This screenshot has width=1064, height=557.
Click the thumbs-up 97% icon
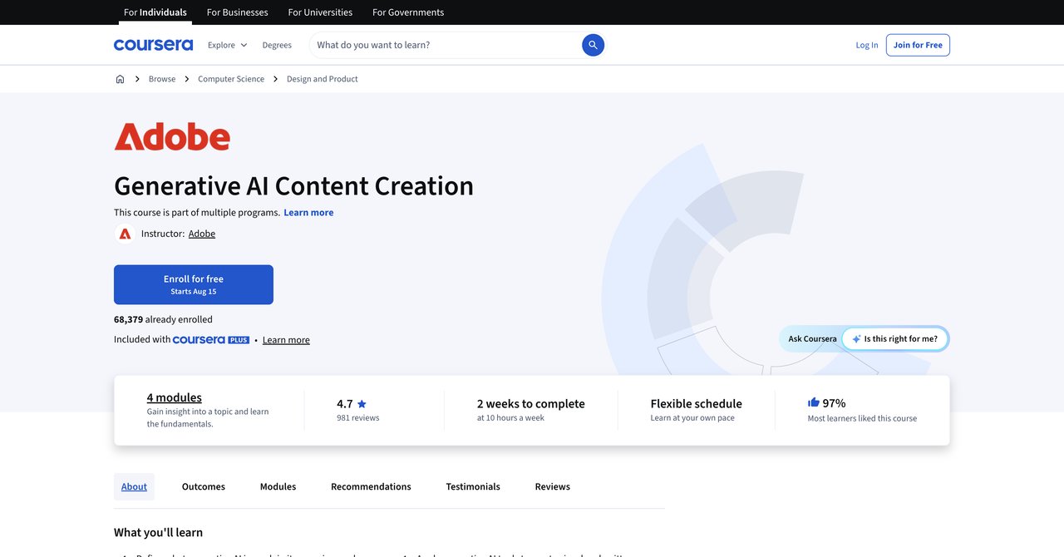pos(814,402)
